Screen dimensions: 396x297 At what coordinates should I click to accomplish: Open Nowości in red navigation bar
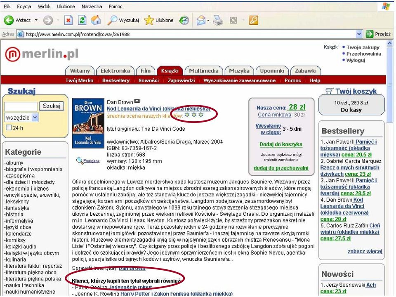click(148, 80)
